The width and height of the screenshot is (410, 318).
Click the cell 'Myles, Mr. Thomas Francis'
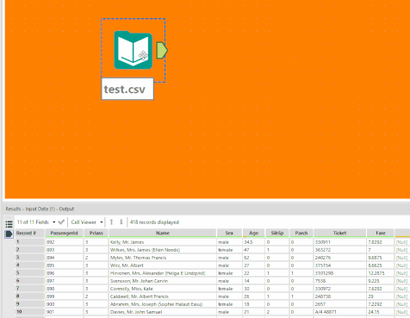tap(163, 258)
